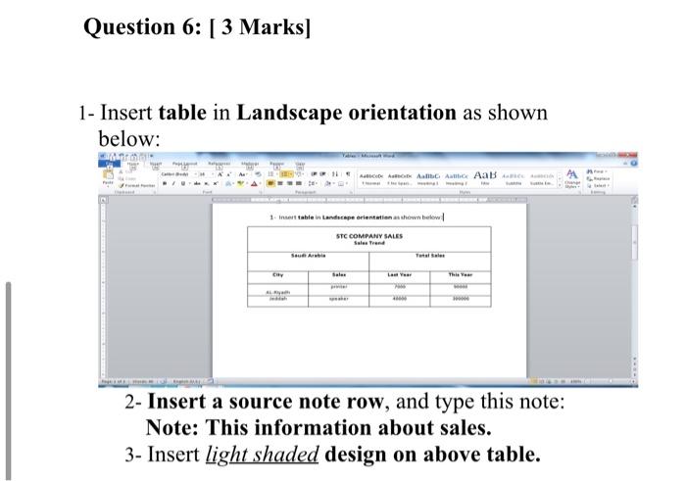
Task: Open the Page Layout ribbon tab
Action: pyautogui.click(x=184, y=164)
